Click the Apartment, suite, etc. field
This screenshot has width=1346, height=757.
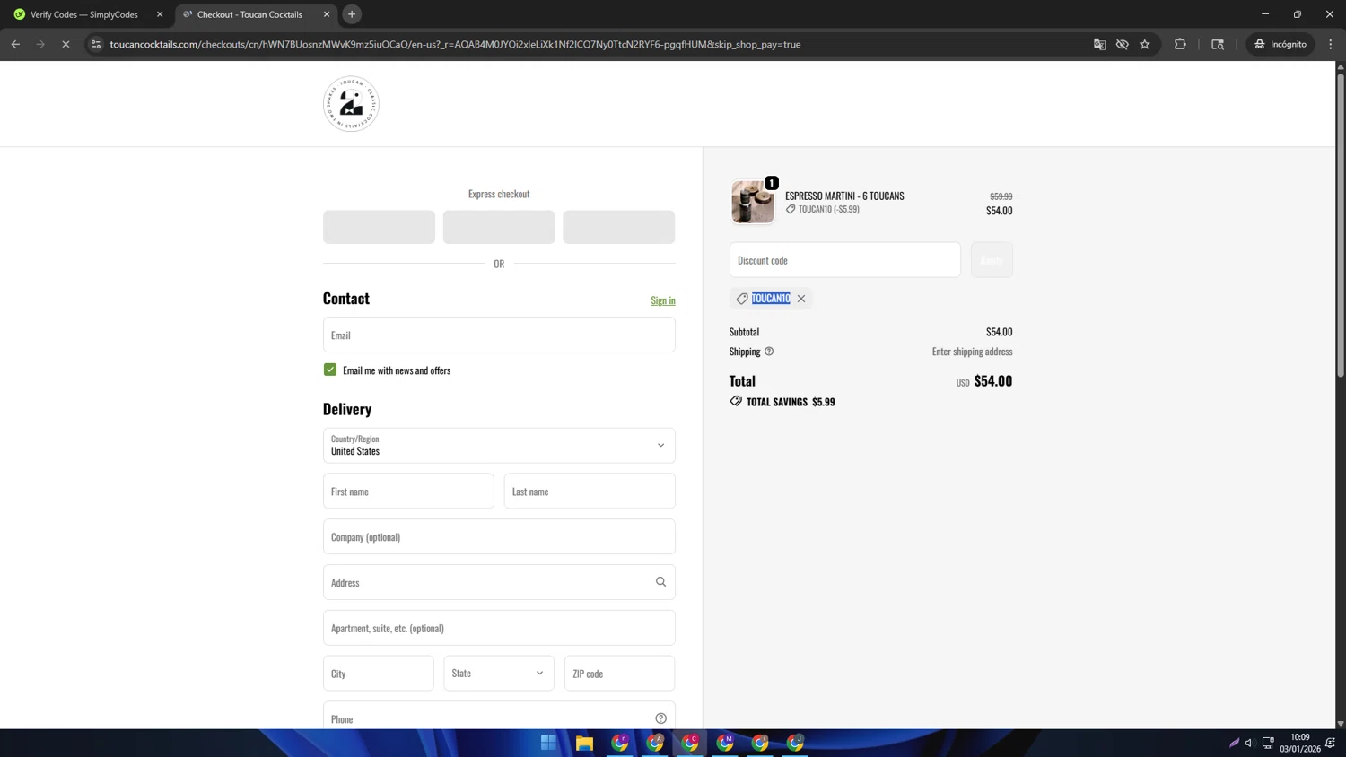coord(499,628)
